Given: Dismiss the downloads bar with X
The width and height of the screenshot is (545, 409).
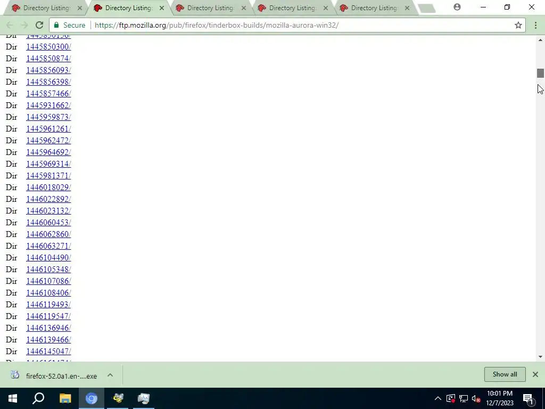Looking at the screenshot, I should [535, 374].
